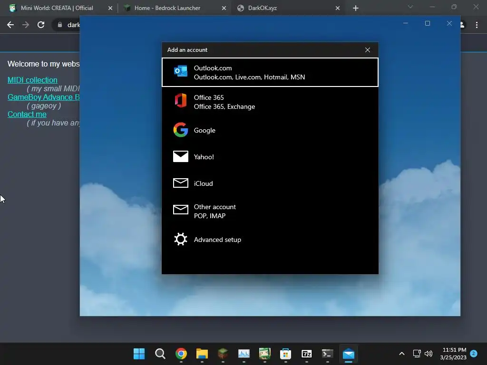
Task: Open Microsoft Store from the taskbar
Action: 285,354
